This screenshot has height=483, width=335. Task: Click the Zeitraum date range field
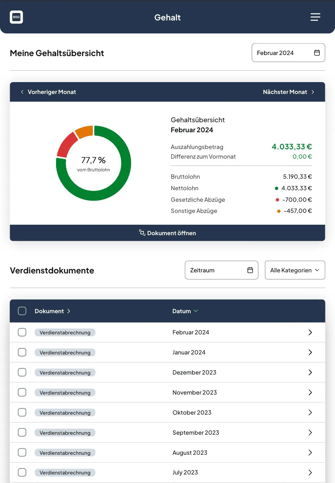[x=215, y=270]
